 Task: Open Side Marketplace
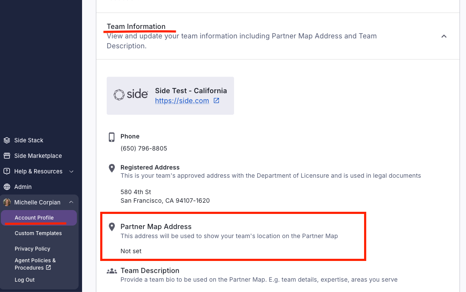click(38, 156)
